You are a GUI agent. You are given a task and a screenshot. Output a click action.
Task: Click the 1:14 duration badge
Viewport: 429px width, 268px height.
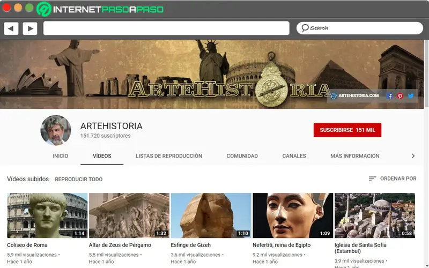(x=79, y=234)
